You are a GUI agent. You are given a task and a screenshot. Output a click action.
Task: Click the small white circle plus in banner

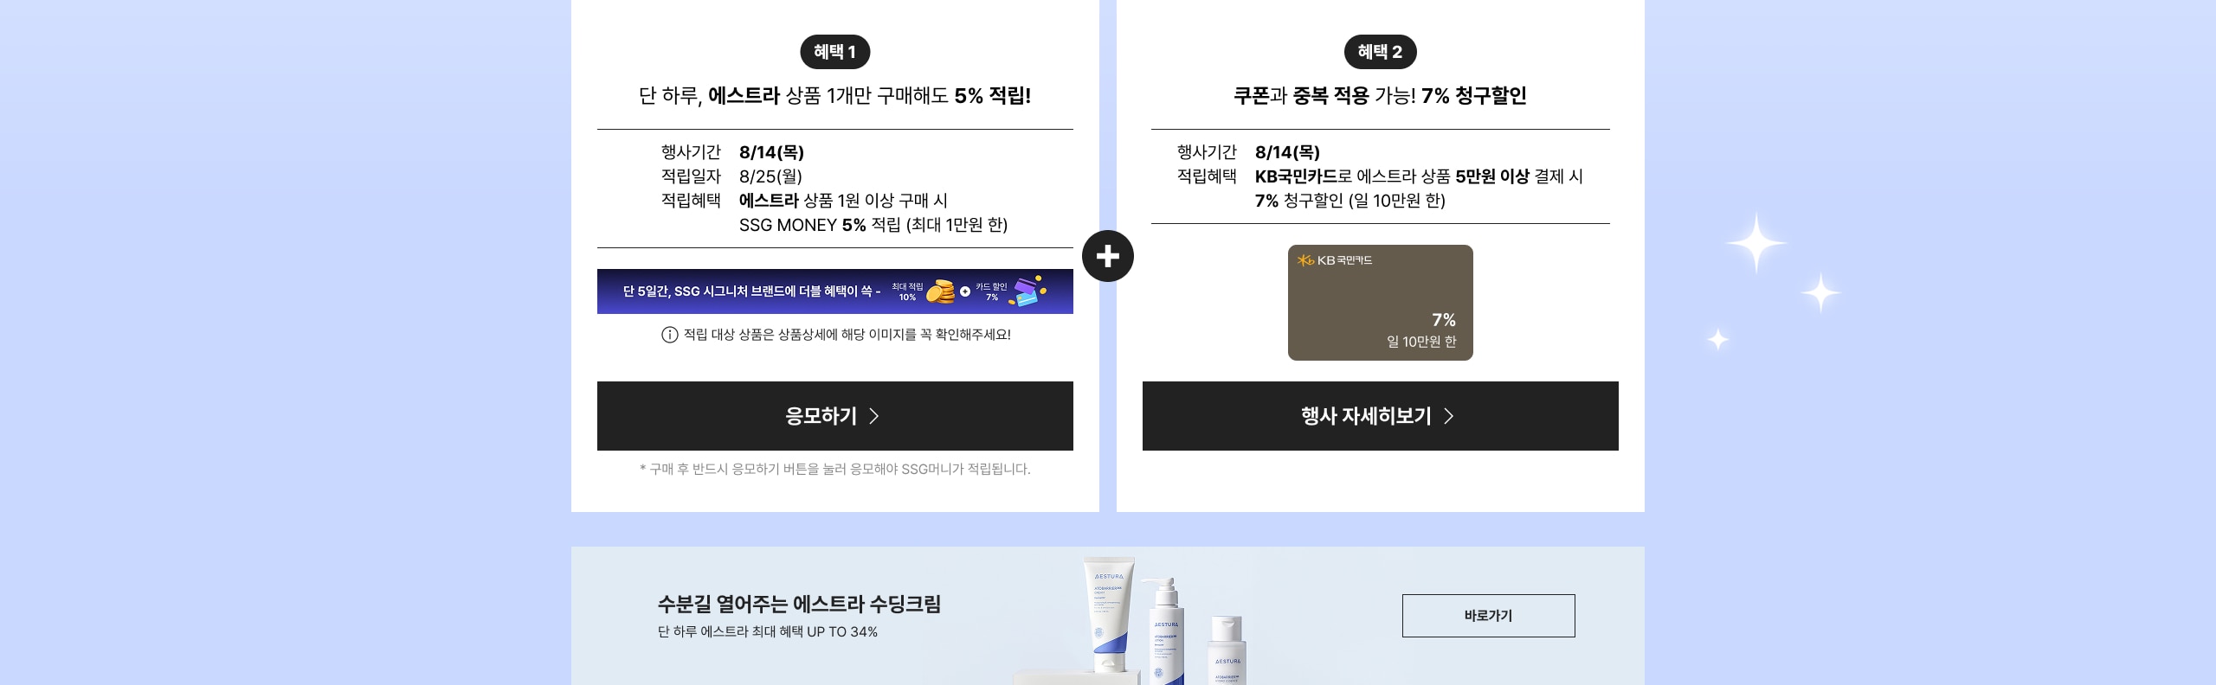pyautogui.click(x=965, y=291)
